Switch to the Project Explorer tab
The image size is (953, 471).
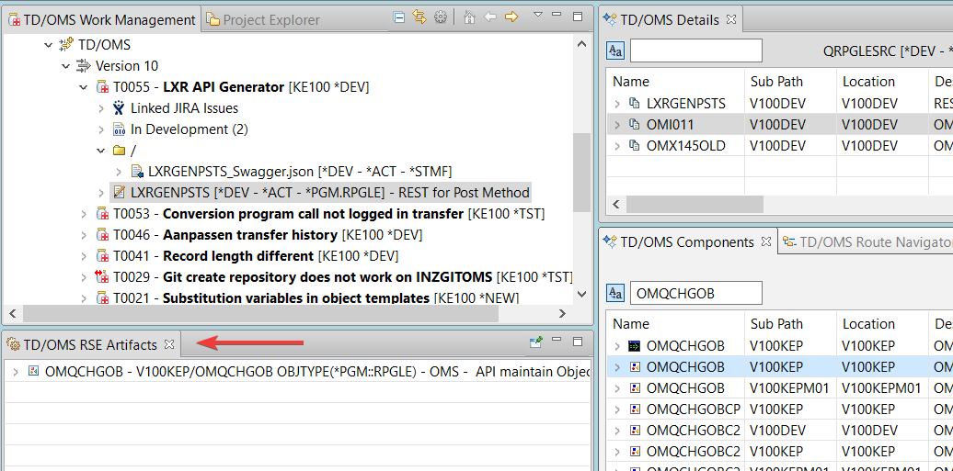263,19
